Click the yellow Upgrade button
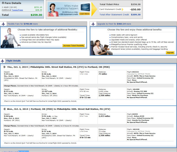 pyautogui.click(x=170, y=52)
